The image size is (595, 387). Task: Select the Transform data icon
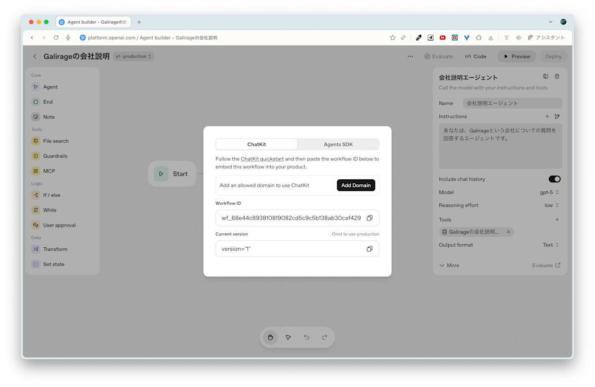coord(36,249)
